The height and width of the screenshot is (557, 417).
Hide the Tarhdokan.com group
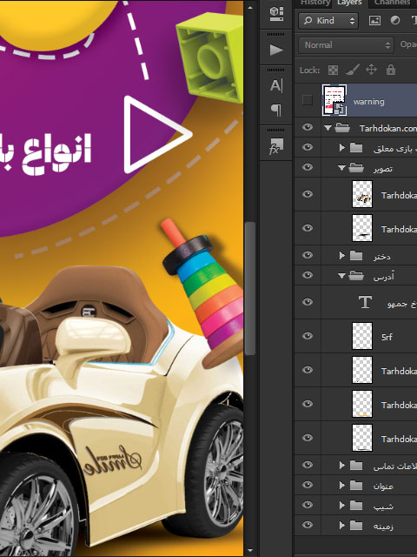click(308, 127)
